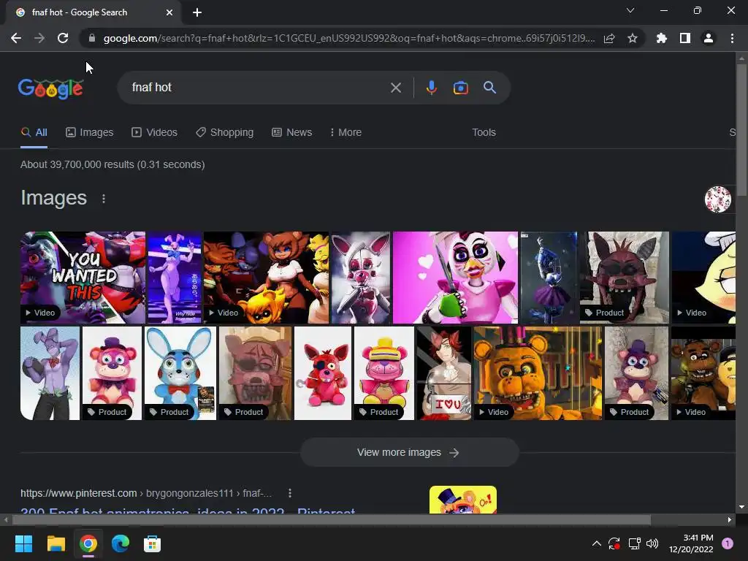Click View more images button

pyautogui.click(x=409, y=452)
